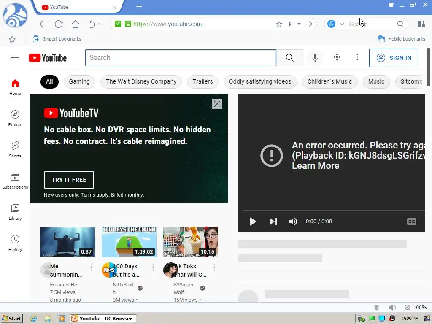Viewport: 432px width, 324px height.
Task: Open the Windows Start menu
Action: pyautogui.click(x=11, y=319)
